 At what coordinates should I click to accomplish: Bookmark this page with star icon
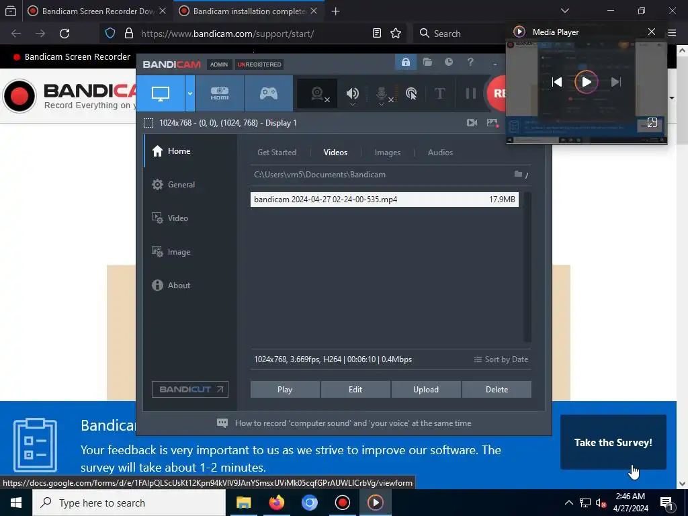tap(396, 34)
